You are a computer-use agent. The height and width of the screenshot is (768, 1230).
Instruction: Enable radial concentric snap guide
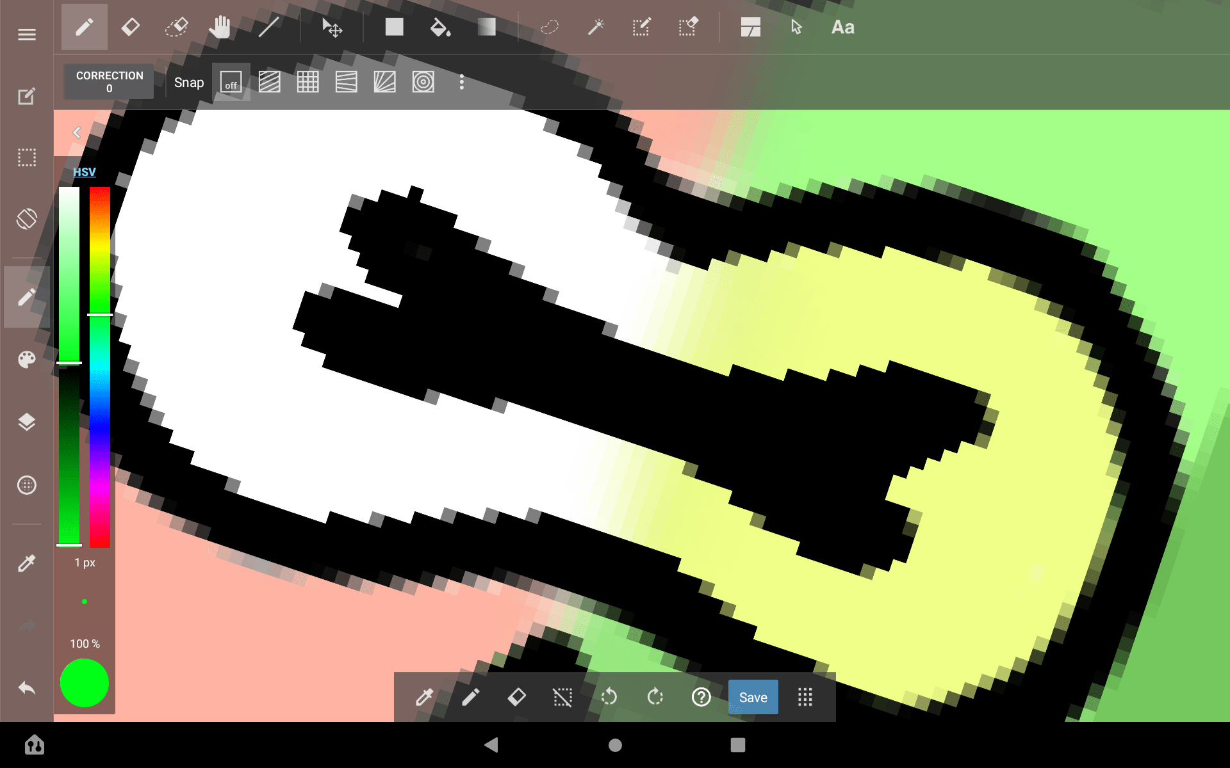coord(423,83)
